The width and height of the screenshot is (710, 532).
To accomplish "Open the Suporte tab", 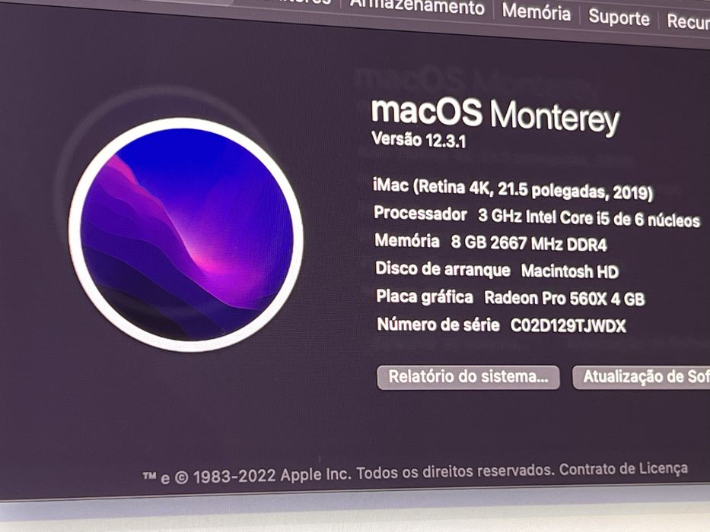I will point(619,18).
